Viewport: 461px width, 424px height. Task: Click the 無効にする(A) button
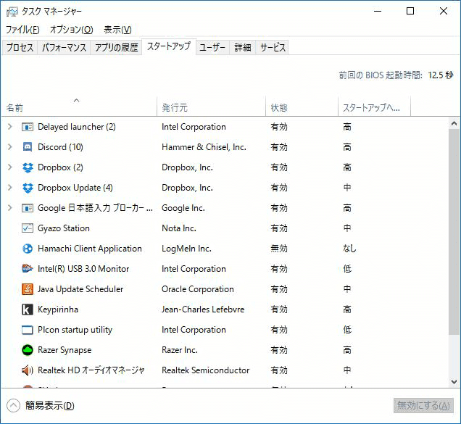pyautogui.click(x=423, y=406)
